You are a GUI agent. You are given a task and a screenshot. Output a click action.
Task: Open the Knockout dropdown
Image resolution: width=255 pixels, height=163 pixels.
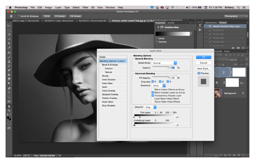159,86
